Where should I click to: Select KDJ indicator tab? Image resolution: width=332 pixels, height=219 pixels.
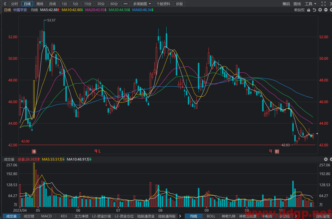coord(64,216)
